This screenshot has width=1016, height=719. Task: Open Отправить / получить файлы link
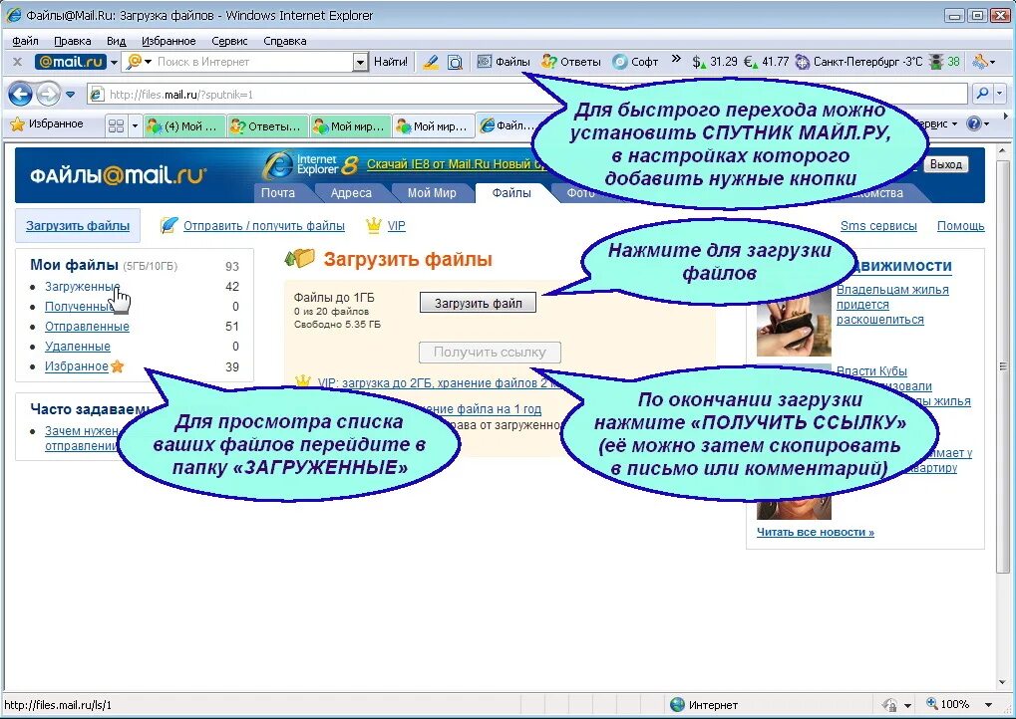point(263,226)
